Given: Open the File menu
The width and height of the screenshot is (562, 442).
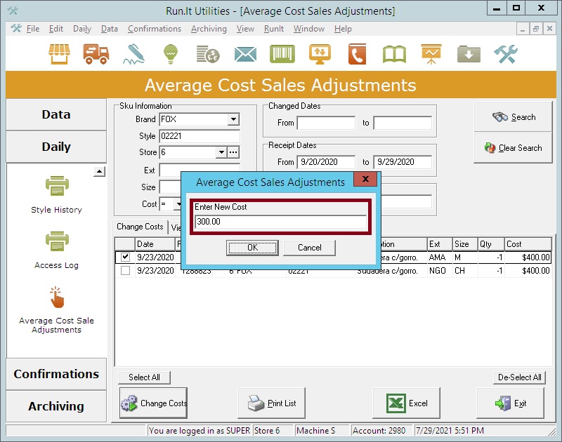Looking at the screenshot, I should (33, 29).
